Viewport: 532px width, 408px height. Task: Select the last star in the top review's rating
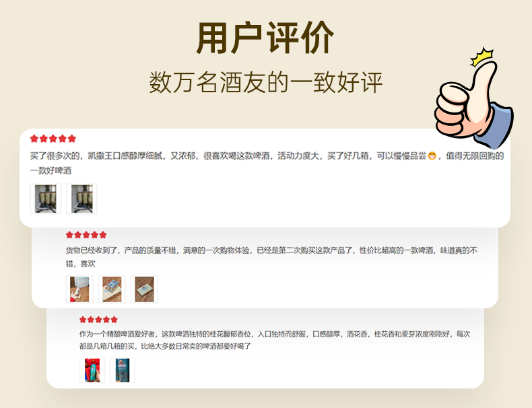71,139
